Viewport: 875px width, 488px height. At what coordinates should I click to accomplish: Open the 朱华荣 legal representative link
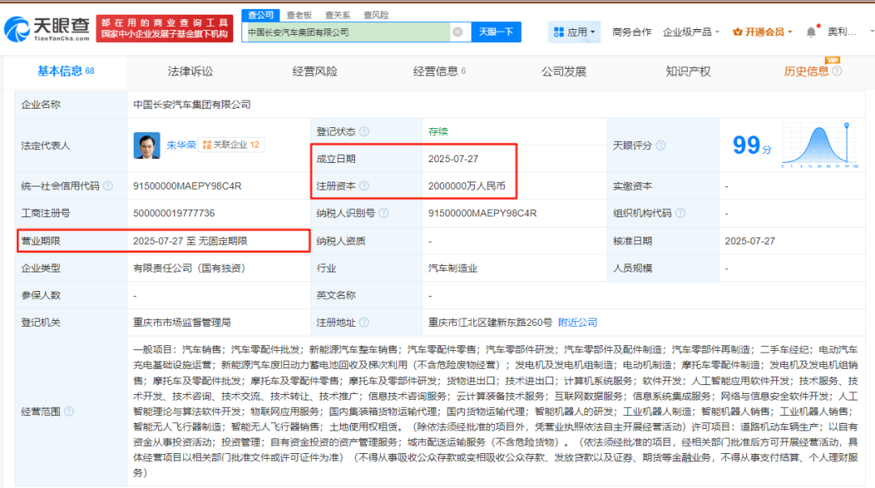[181, 145]
